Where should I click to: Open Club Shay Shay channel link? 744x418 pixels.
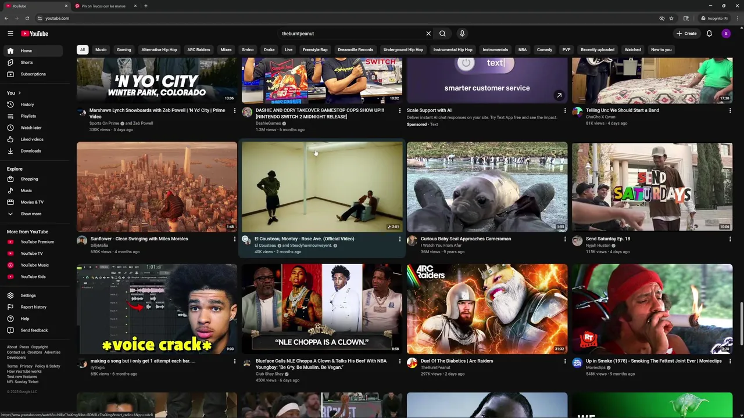[270, 374]
